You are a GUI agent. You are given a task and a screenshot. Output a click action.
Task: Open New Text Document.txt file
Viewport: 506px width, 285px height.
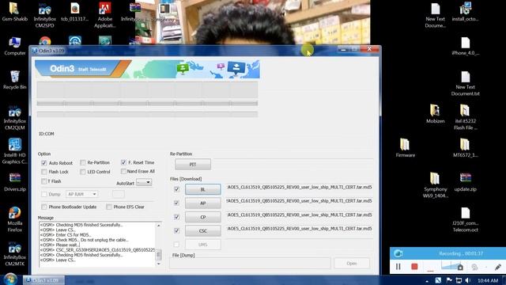(465, 84)
